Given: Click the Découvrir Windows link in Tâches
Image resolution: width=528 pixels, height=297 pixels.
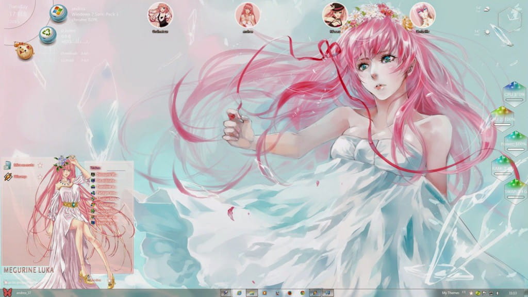Looking at the screenshot, I should (x=105, y=175).
